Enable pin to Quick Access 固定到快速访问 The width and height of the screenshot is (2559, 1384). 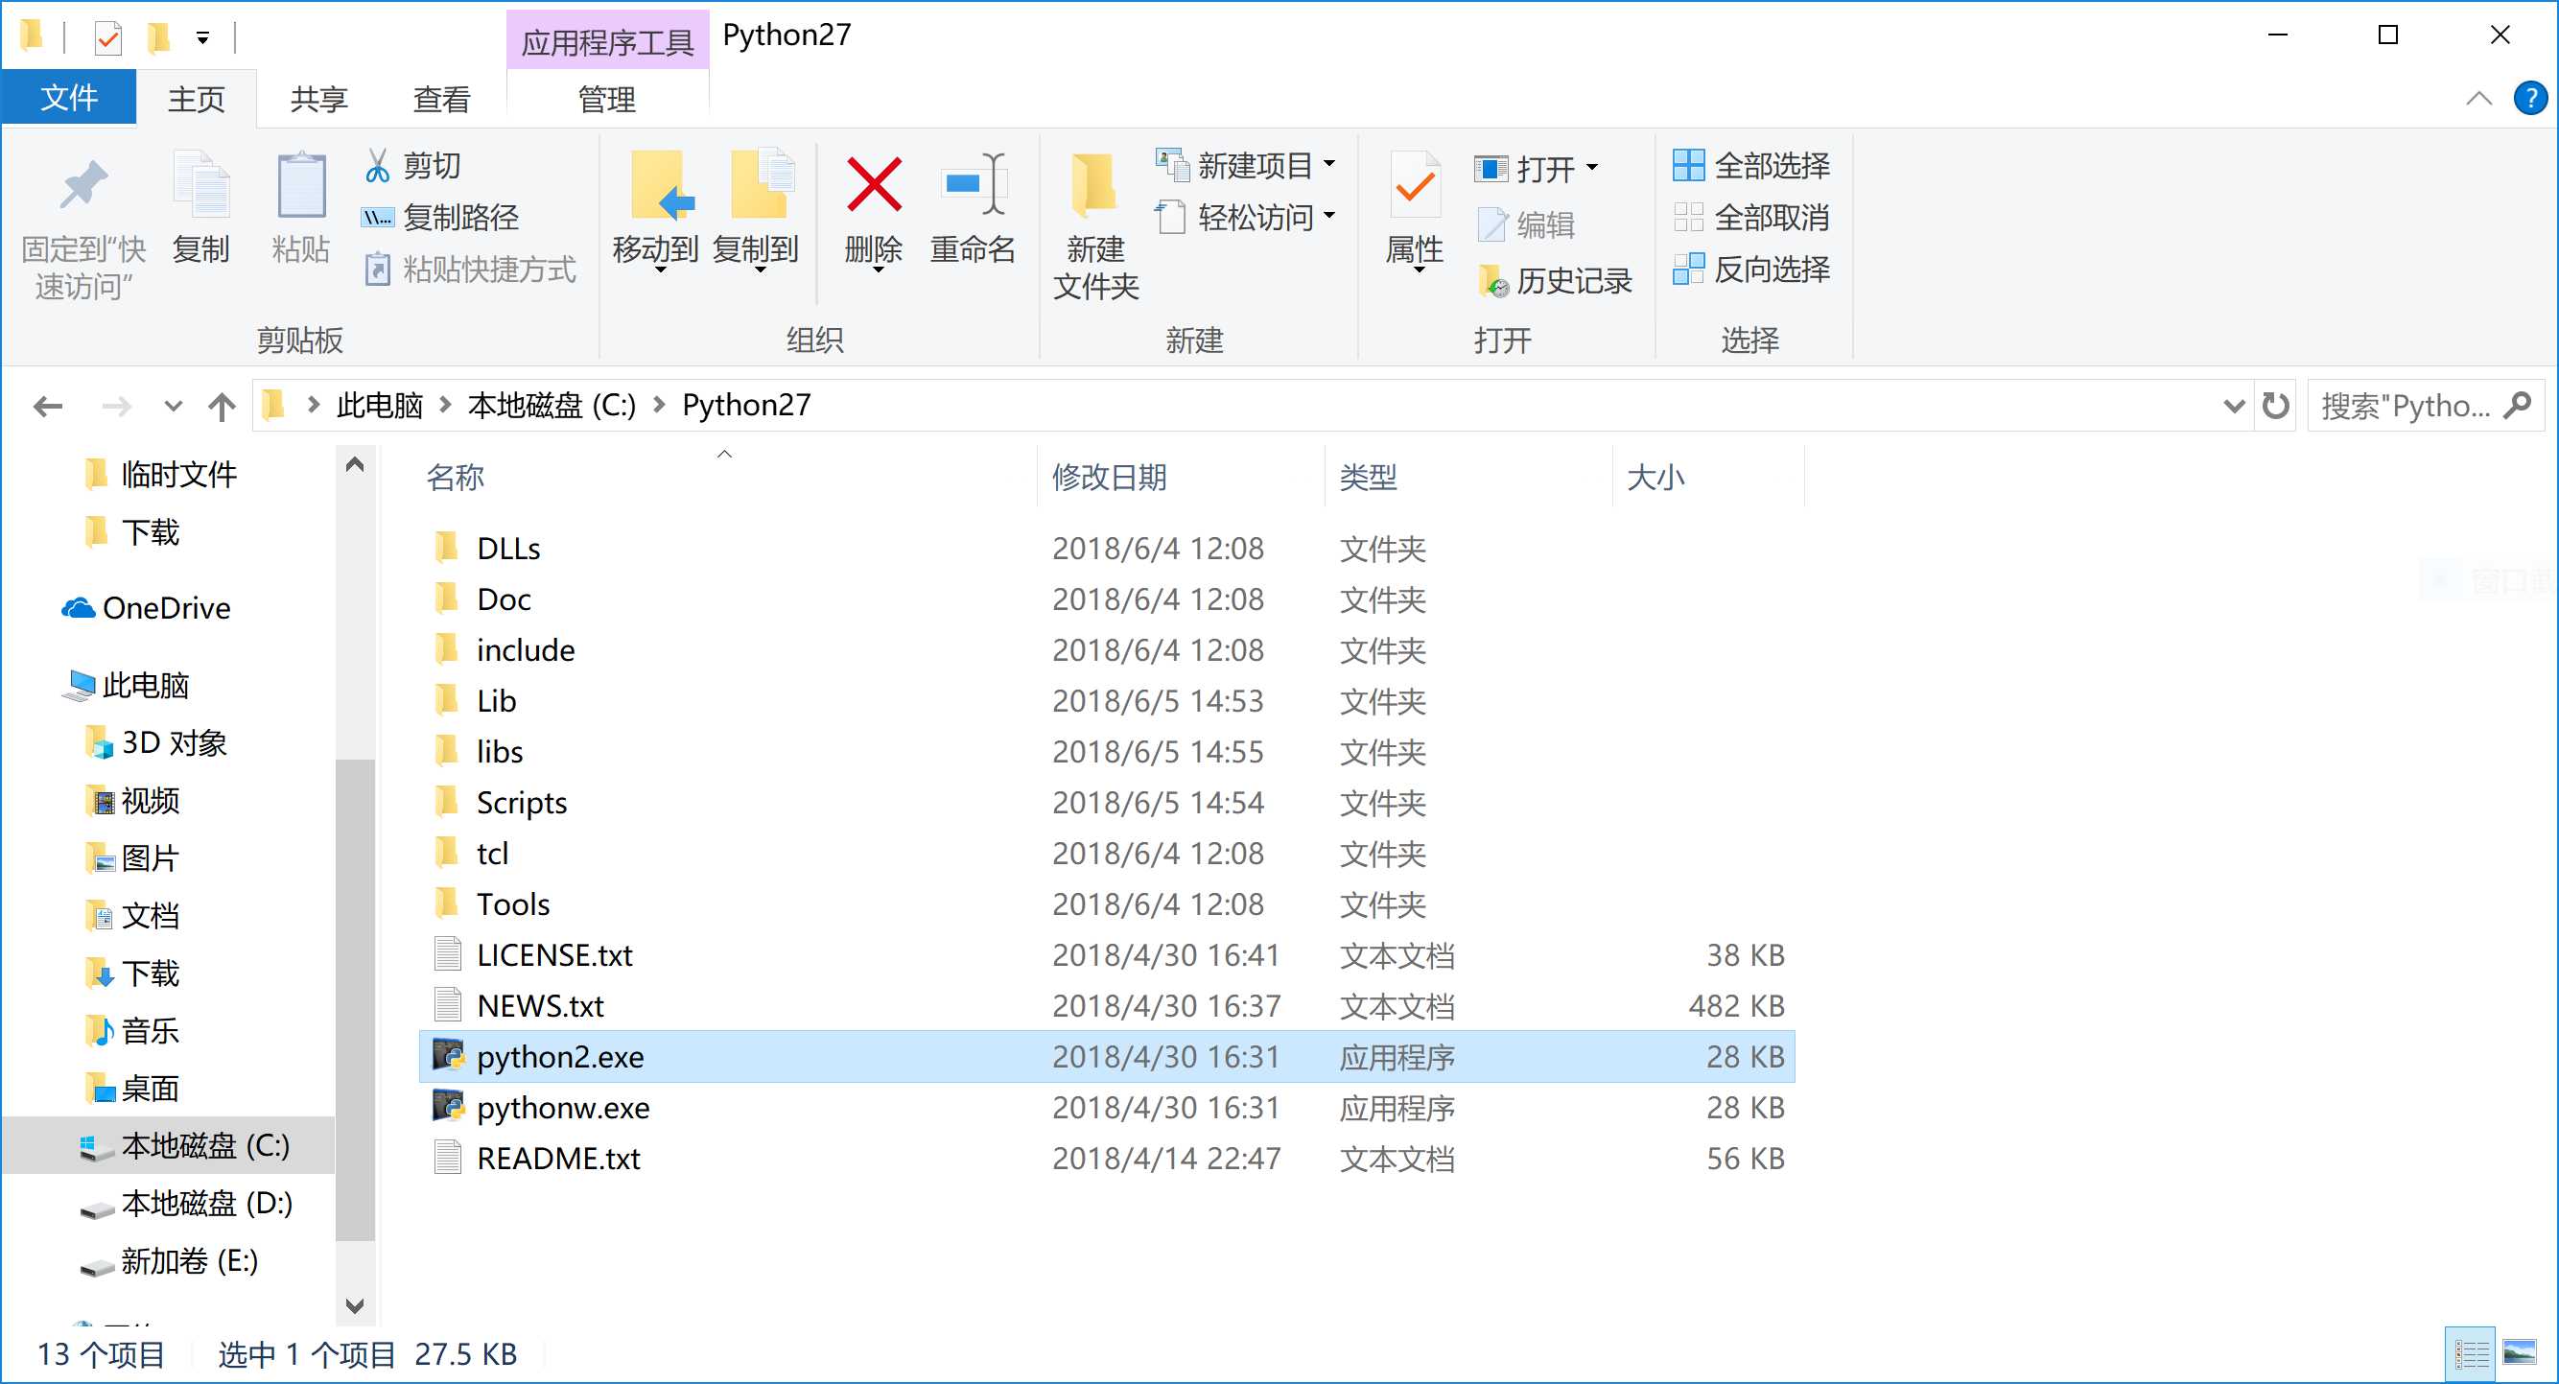click(x=80, y=222)
